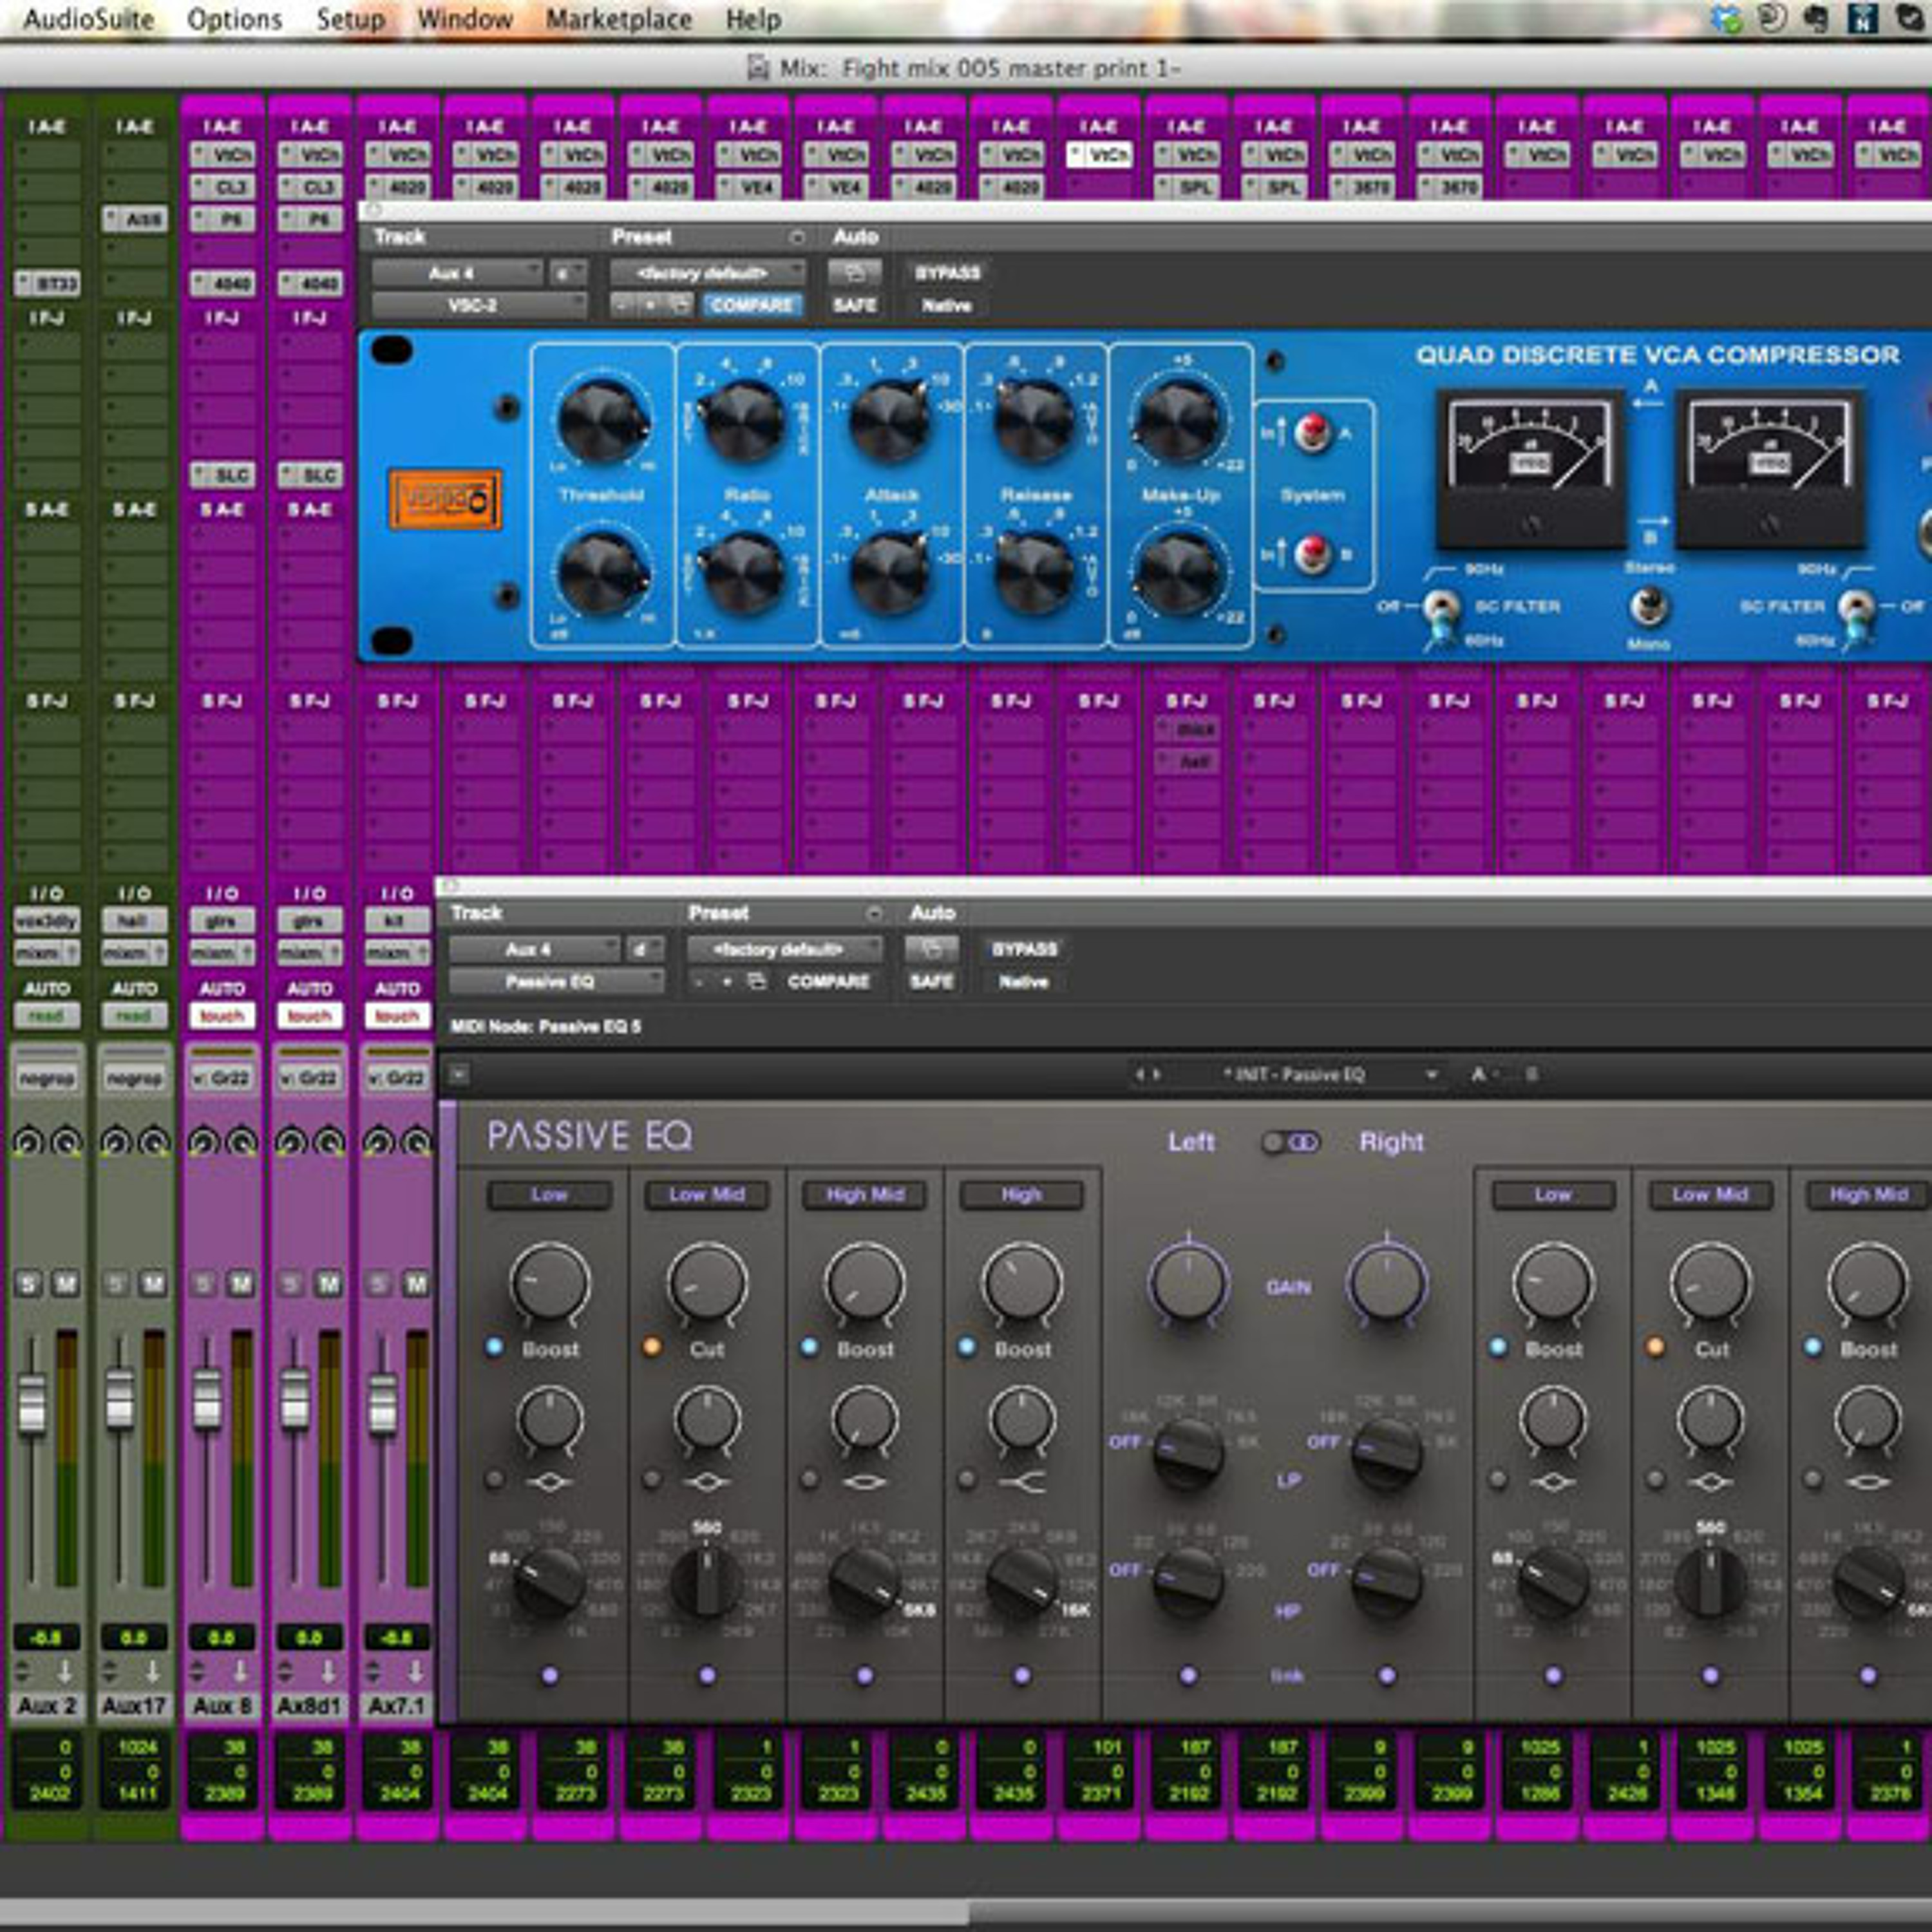Open the AudioSuite menu
Image resolution: width=1932 pixels, height=1932 pixels.
[89, 19]
